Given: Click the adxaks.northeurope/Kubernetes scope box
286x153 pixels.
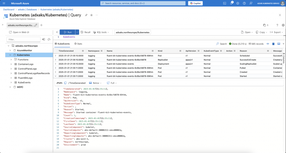Looking at the screenshot, I should tap(132, 32).
